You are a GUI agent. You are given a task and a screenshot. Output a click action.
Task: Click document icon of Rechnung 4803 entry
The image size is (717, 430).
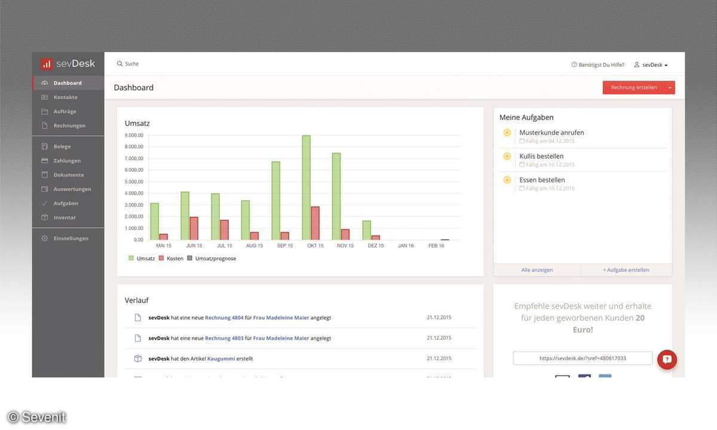coord(138,338)
